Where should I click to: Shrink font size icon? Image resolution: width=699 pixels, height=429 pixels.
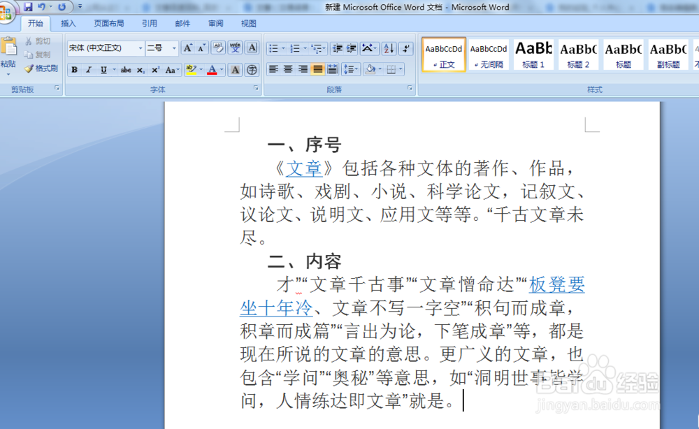pos(201,48)
